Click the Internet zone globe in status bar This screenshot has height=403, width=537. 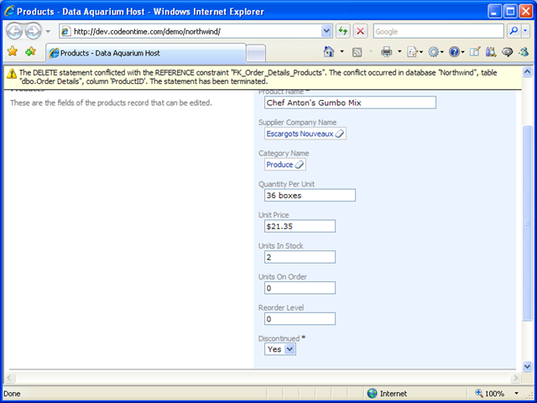[x=372, y=394]
